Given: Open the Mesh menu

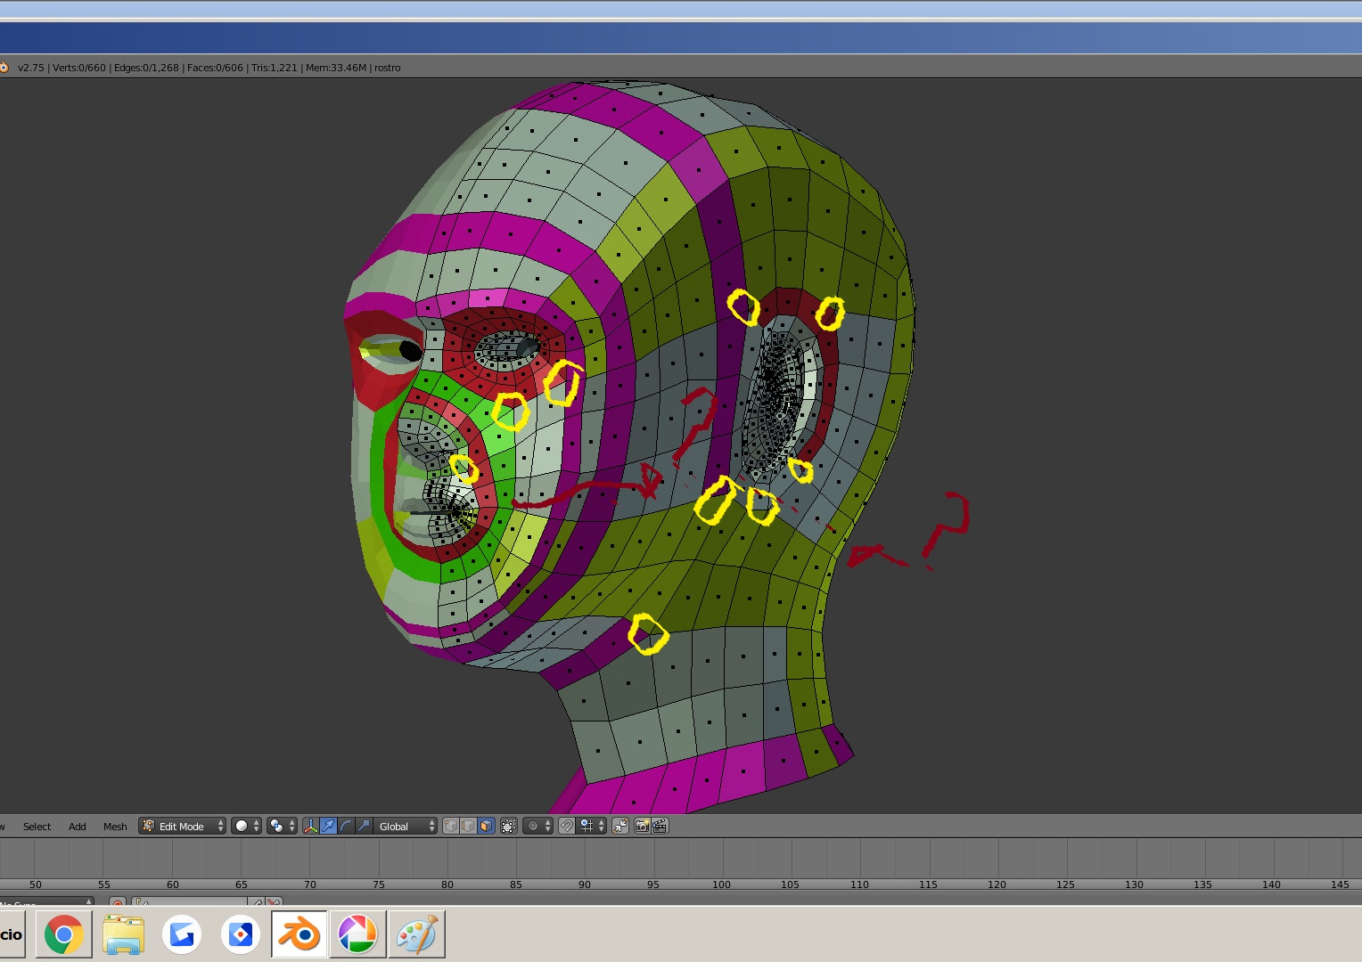Looking at the screenshot, I should [115, 826].
